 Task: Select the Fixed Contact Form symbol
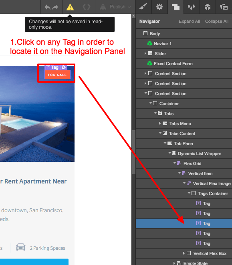coord(184,64)
